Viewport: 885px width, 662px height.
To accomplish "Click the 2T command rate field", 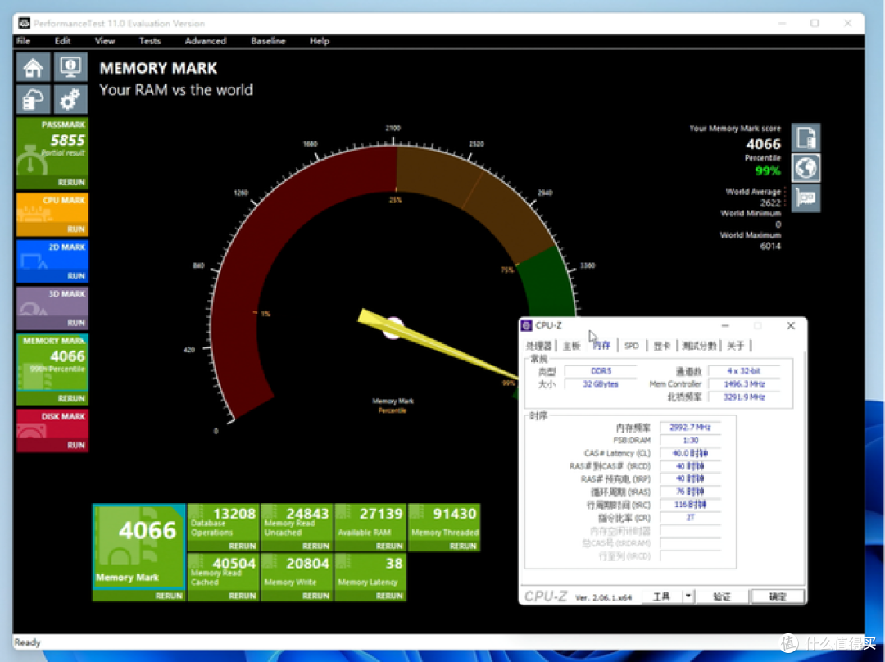I will click(x=690, y=518).
